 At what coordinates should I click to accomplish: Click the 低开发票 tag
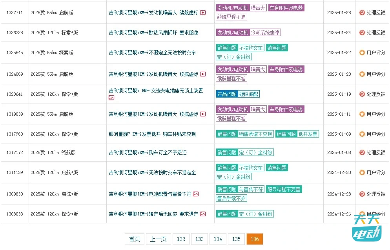[x=308, y=134]
